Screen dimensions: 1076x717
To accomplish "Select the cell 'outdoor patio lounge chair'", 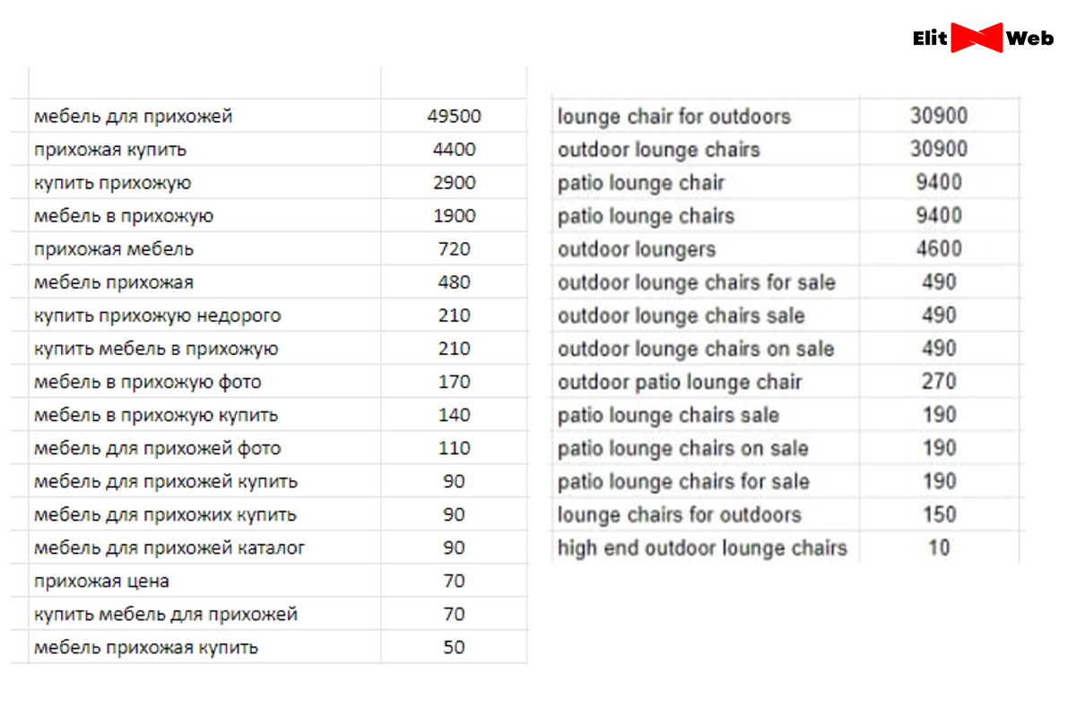I will pyautogui.click(x=706, y=382).
